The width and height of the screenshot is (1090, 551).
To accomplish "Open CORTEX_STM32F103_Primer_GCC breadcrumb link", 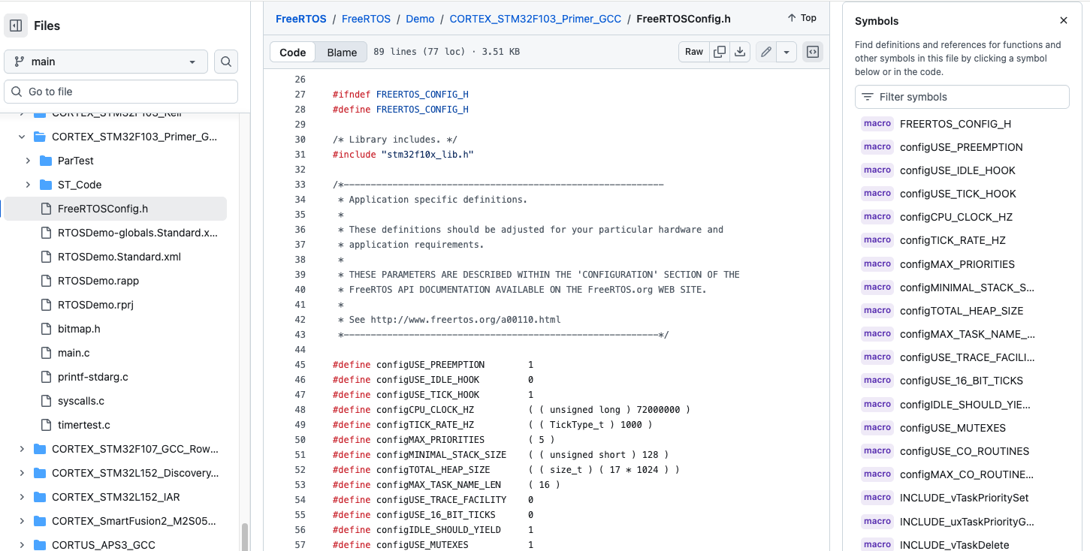I will tap(535, 19).
